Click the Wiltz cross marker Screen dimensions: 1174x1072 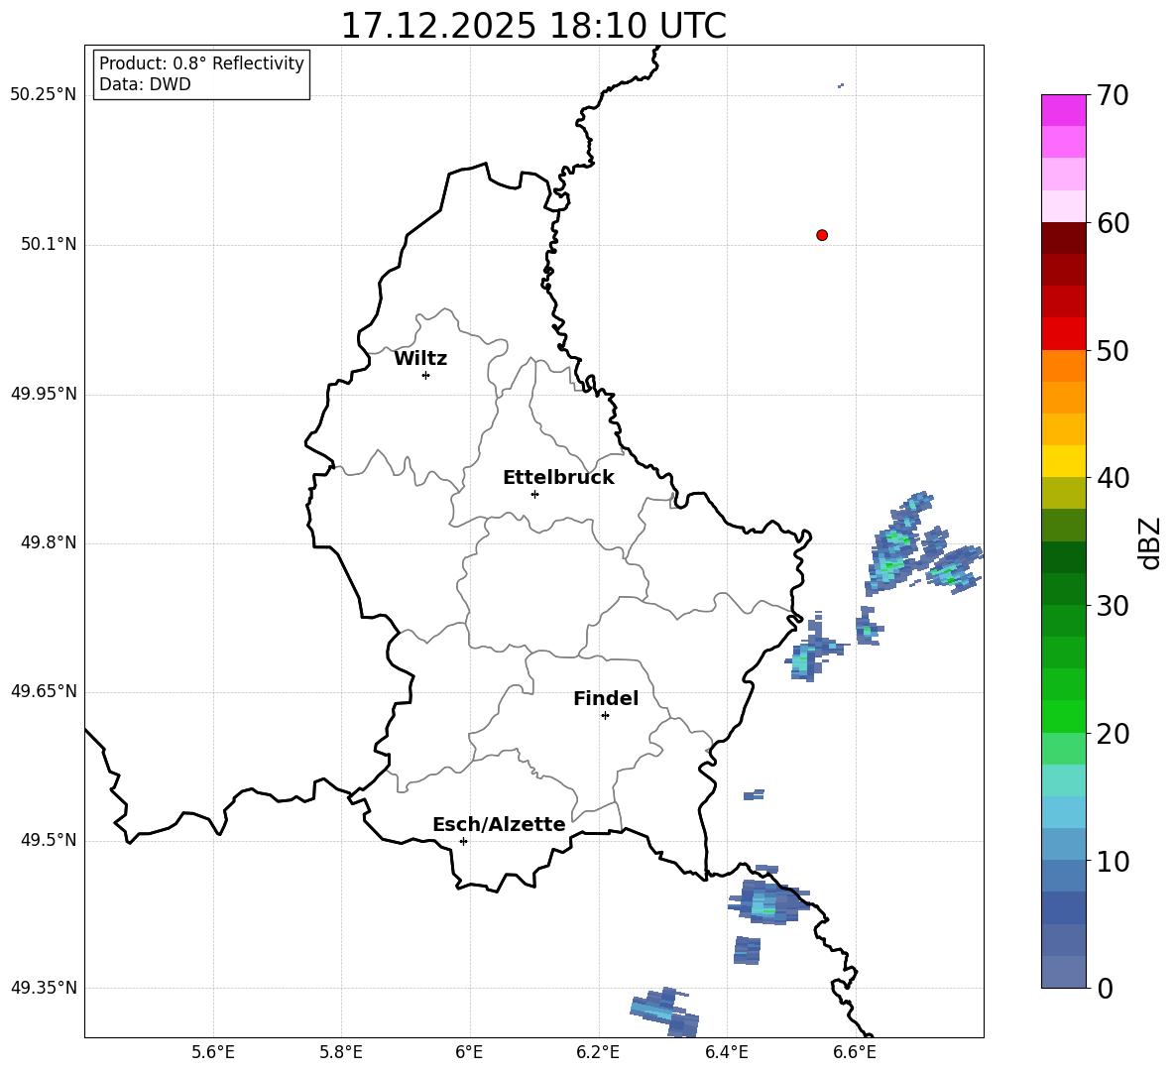pos(426,375)
